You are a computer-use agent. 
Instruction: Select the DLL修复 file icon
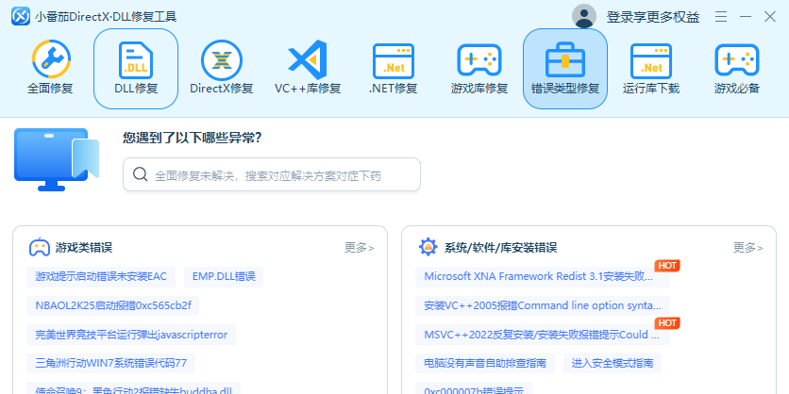[136, 61]
